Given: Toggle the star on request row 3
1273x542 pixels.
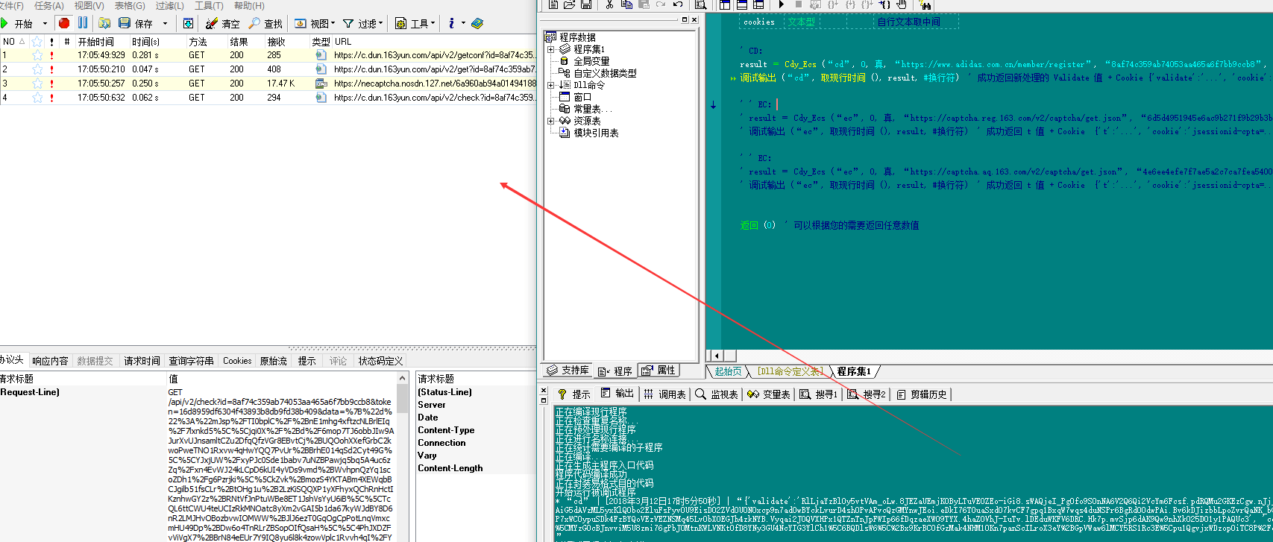Looking at the screenshot, I should [x=37, y=83].
